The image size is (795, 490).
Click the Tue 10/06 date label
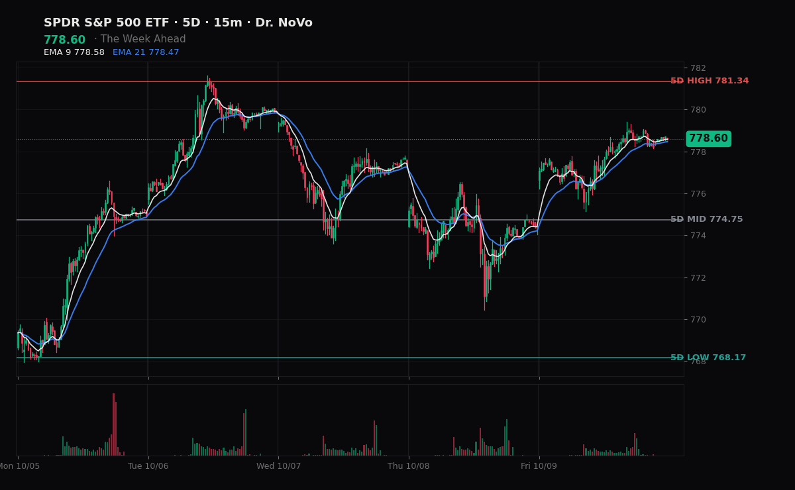148,466
